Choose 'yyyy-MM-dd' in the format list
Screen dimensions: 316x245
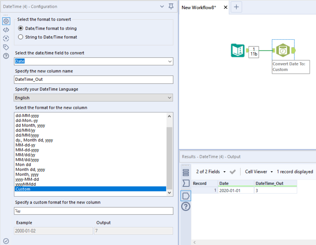(x=27, y=179)
